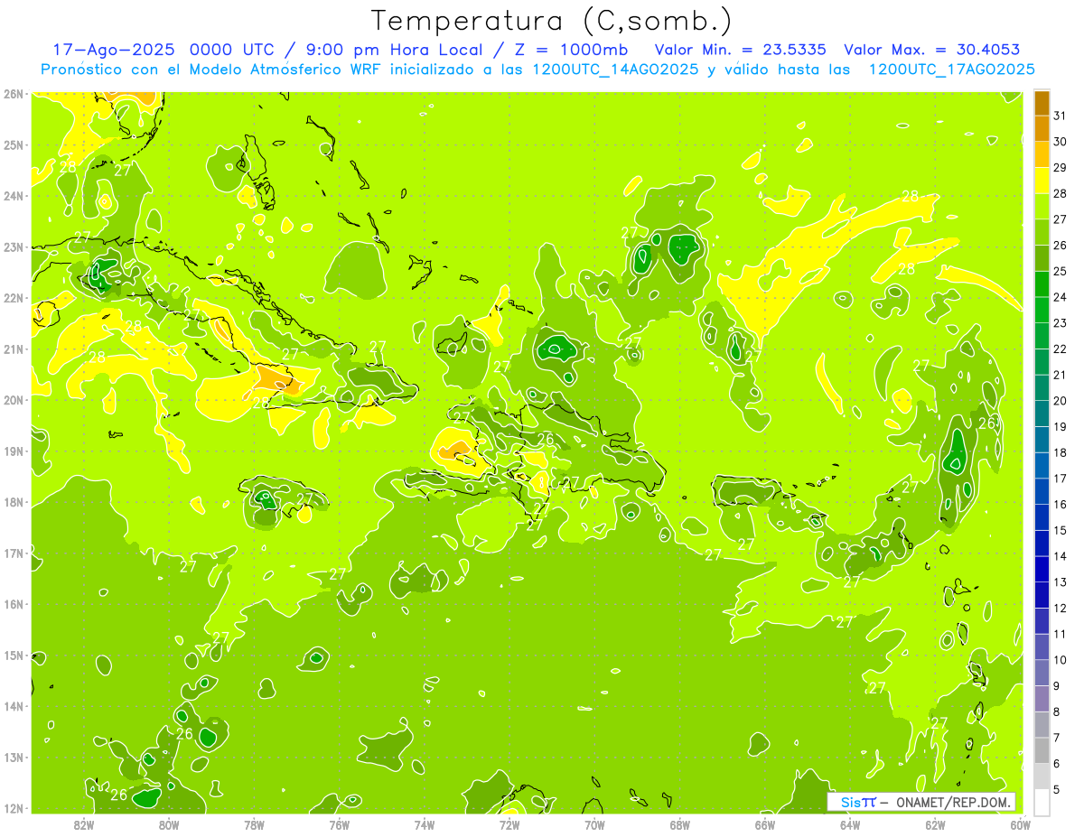Select the "64W" longitude axis label

(850, 824)
